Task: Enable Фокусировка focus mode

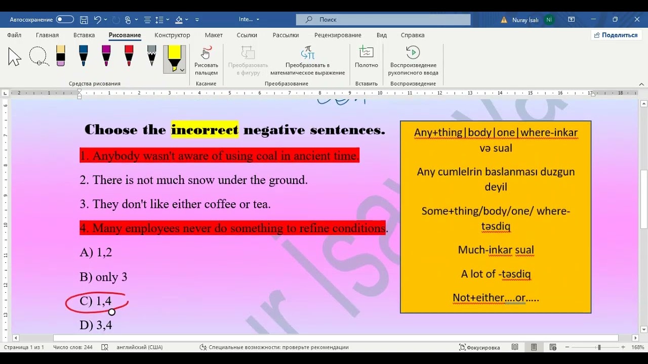Action: [x=479, y=347]
